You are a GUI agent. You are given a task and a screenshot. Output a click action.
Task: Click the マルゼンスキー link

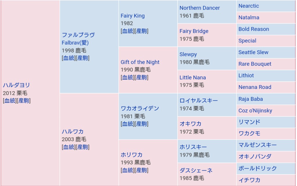click(258, 145)
